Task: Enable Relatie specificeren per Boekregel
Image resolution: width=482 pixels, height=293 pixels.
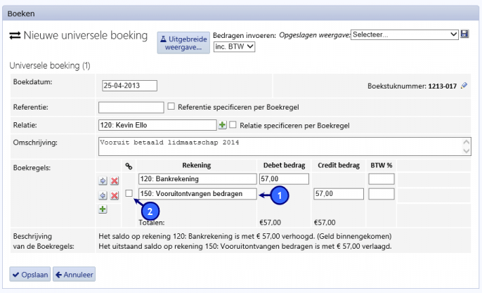Action: 233,125
